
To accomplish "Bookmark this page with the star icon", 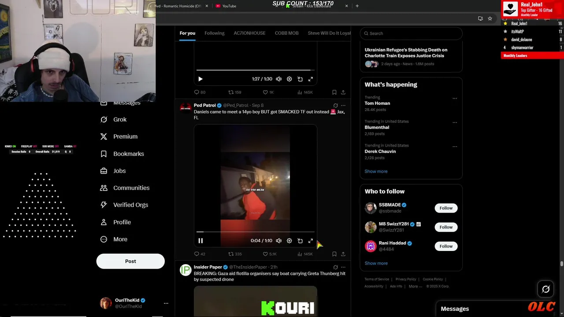I will coord(490,18).
